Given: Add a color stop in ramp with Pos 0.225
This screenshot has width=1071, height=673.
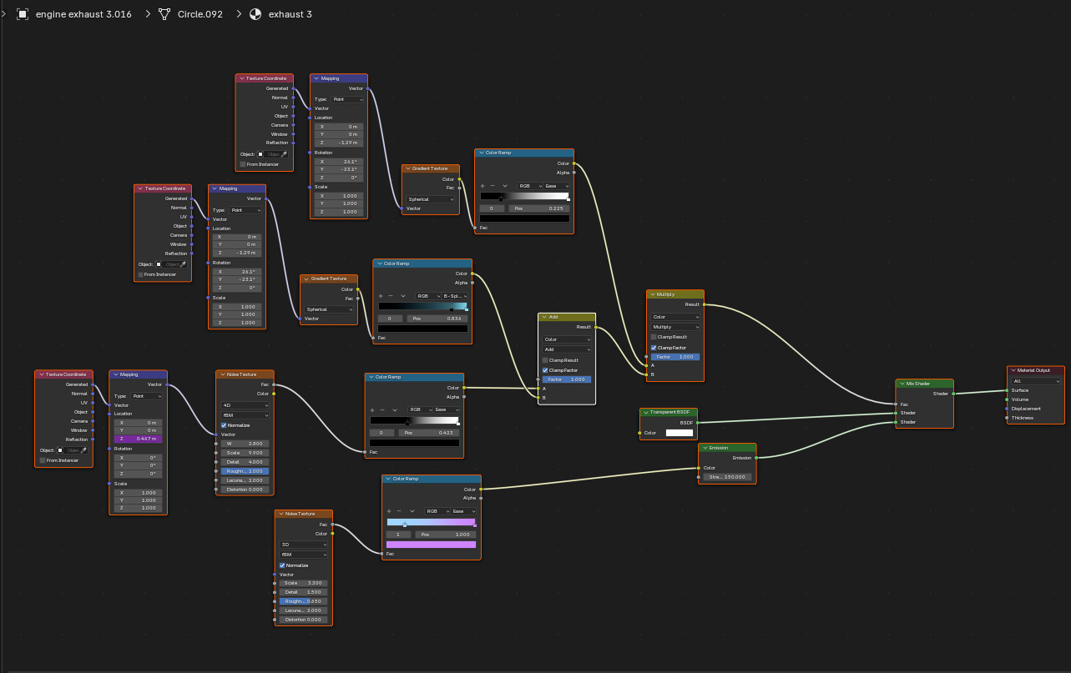Looking at the screenshot, I should 484,186.
